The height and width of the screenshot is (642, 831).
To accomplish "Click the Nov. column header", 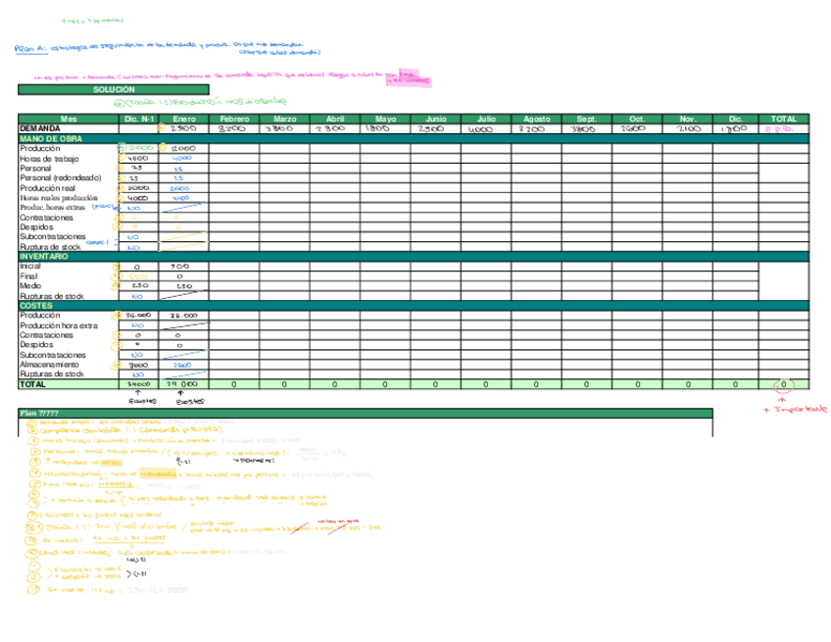I will [687, 119].
